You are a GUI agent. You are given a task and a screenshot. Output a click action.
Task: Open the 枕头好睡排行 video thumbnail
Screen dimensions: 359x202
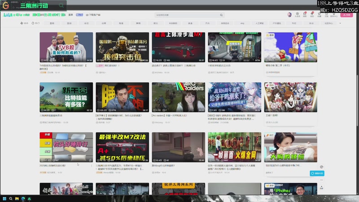click(x=66, y=147)
